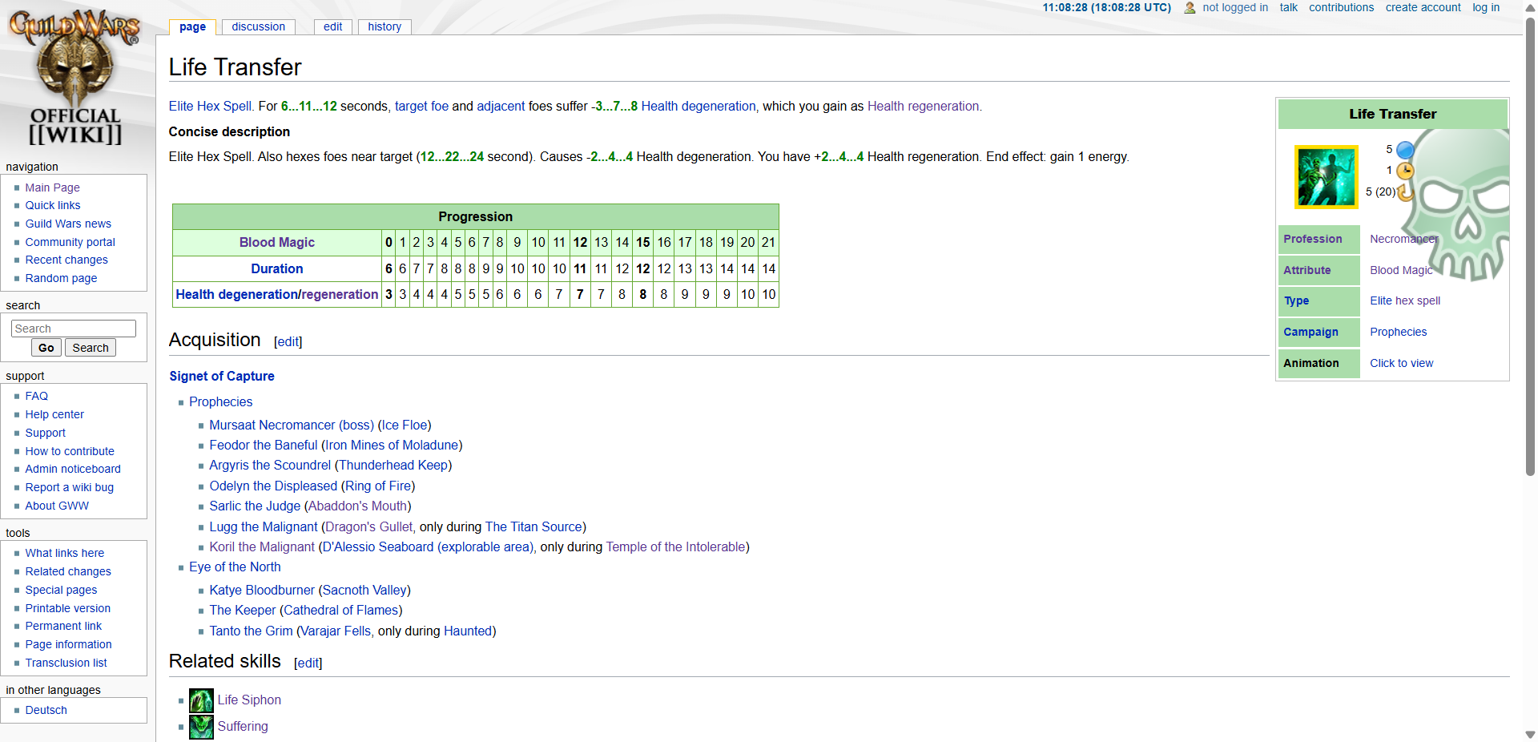Open the Life Transfer skill icon image

[x=1327, y=177]
